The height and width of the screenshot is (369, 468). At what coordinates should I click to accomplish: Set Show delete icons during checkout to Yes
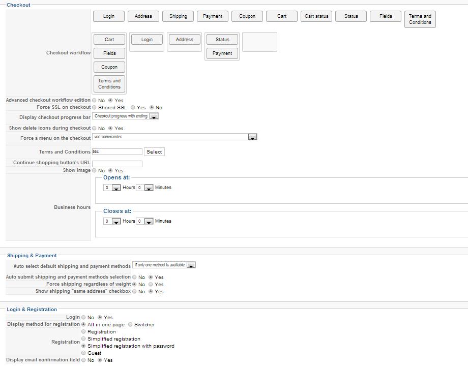point(110,128)
